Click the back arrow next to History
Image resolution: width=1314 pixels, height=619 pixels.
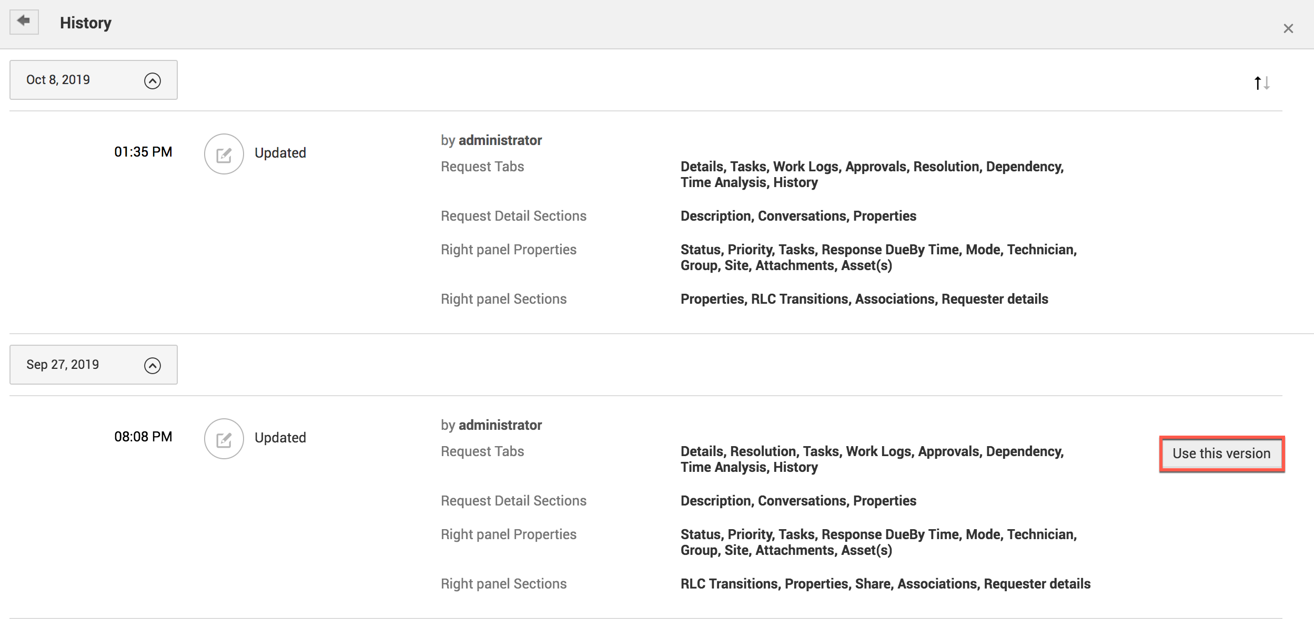pyautogui.click(x=24, y=22)
